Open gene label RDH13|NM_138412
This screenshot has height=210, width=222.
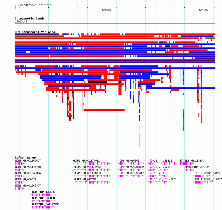(161, 161)
